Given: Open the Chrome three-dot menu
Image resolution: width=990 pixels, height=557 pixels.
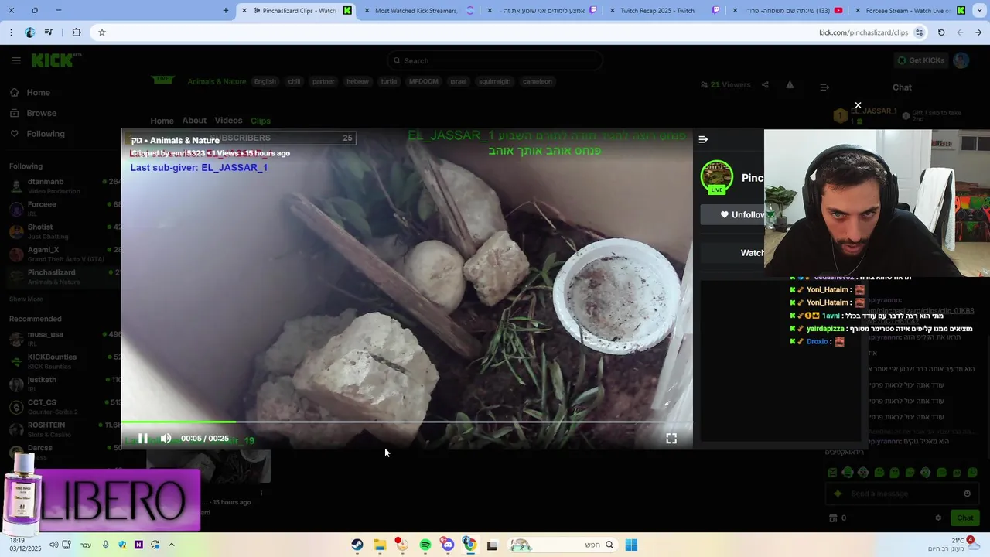Looking at the screenshot, I should pos(11,32).
